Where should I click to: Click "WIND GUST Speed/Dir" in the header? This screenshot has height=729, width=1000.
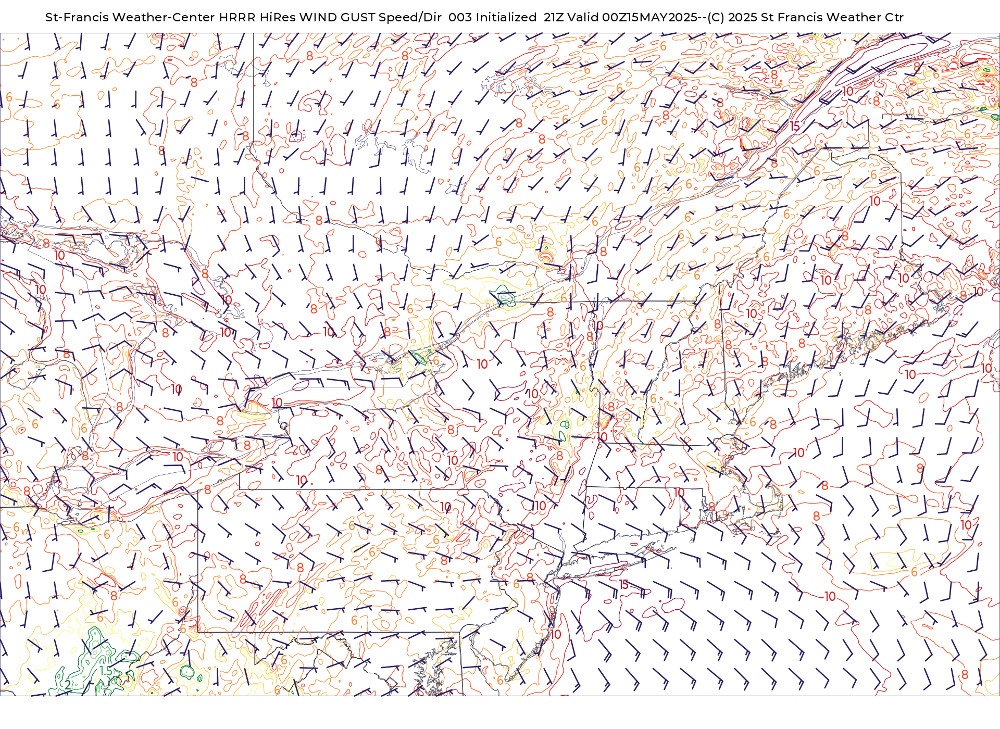[370, 17]
